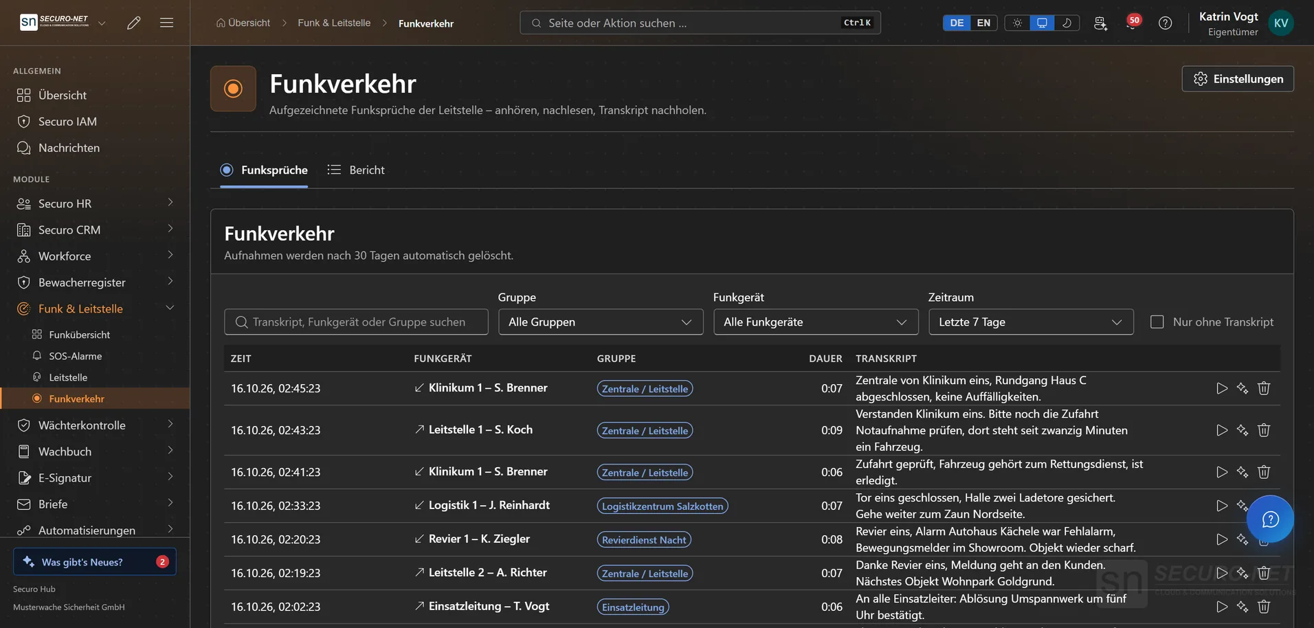
Task: Play the 02:45:23 Klinikum 1 recording
Action: tap(1221, 388)
